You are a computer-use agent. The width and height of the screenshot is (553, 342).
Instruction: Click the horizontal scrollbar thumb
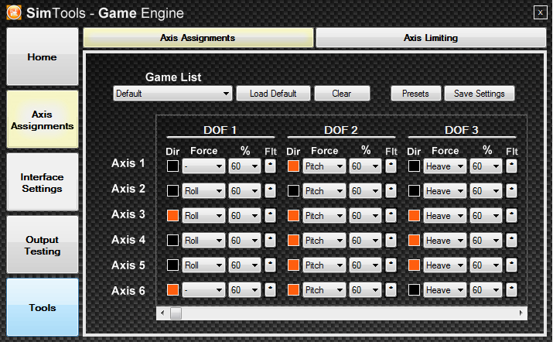click(x=176, y=313)
